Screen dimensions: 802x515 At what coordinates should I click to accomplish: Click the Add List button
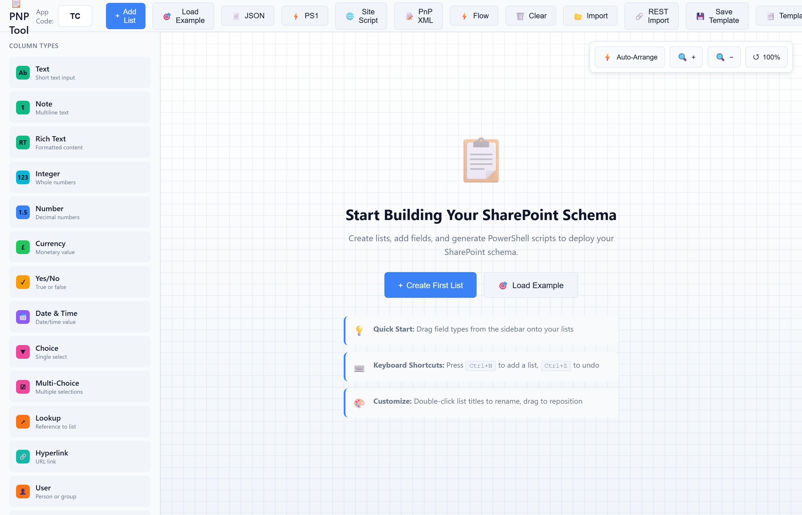(125, 16)
